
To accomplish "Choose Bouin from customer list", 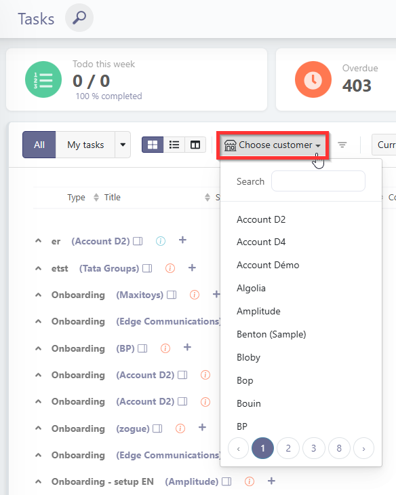I will [249, 403].
